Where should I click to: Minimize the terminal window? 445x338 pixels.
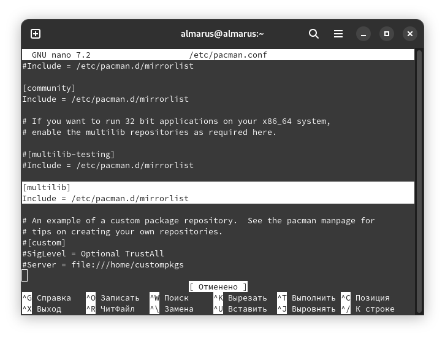363,34
